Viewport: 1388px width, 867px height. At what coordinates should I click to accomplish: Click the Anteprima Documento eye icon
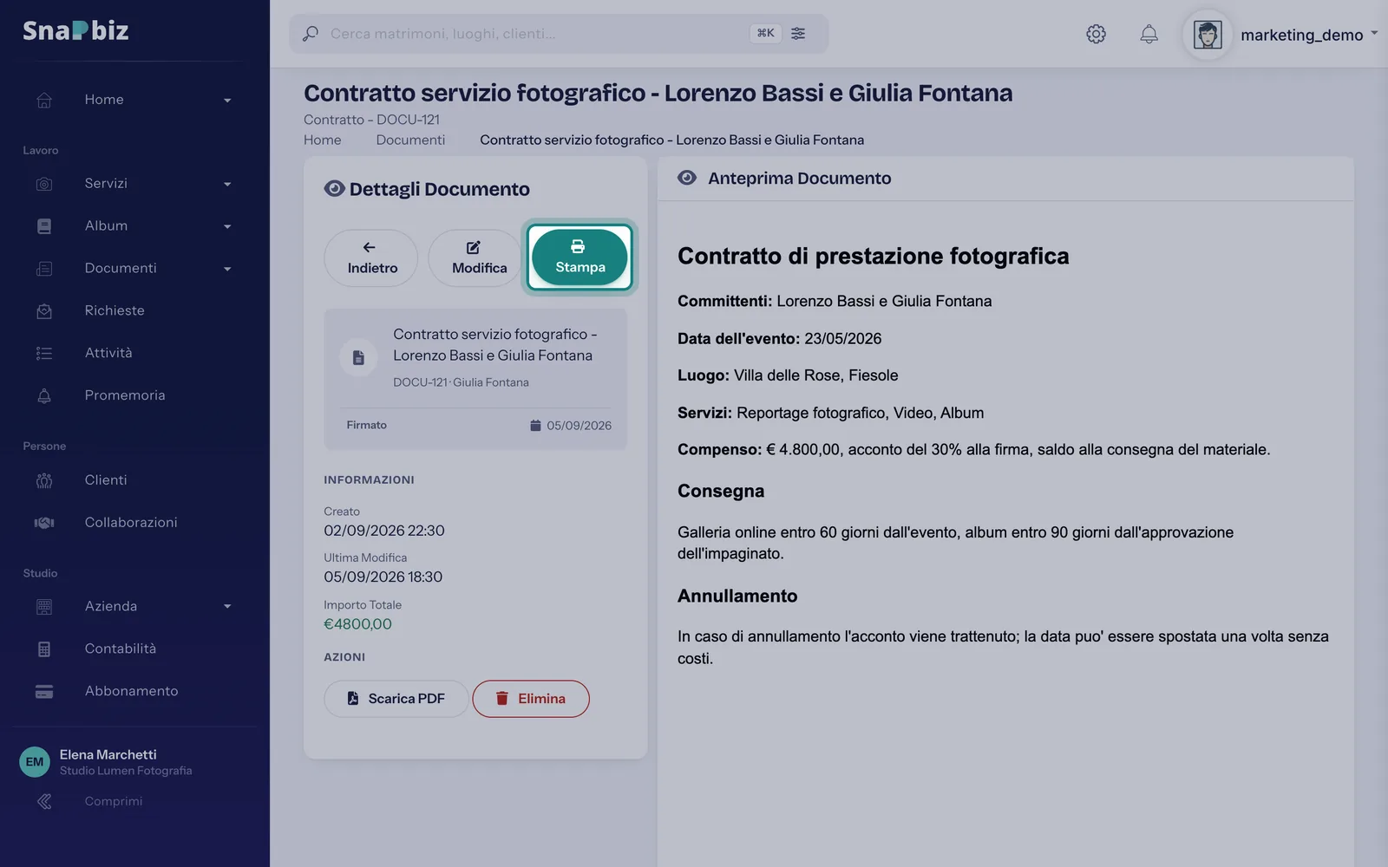tap(687, 178)
